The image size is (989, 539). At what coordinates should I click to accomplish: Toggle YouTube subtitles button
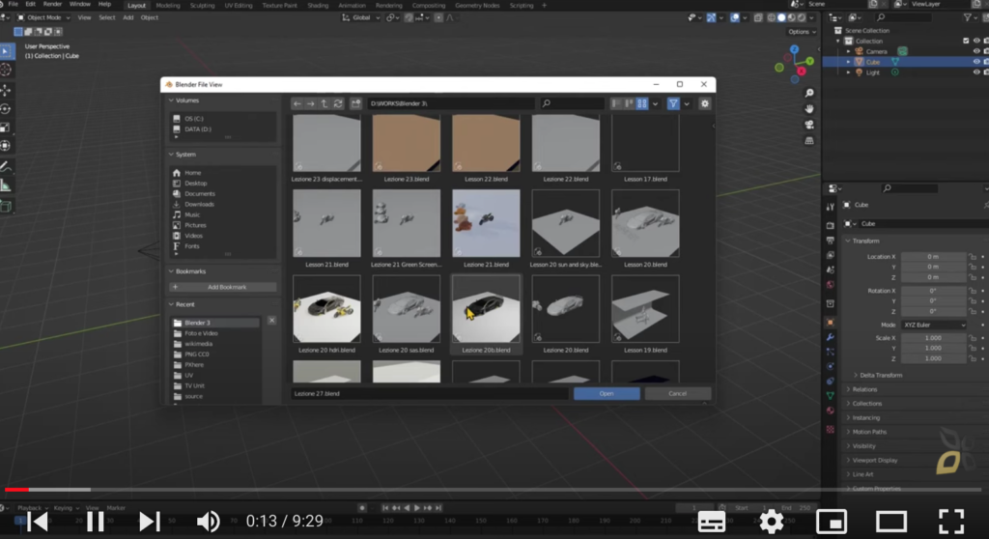click(x=712, y=522)
